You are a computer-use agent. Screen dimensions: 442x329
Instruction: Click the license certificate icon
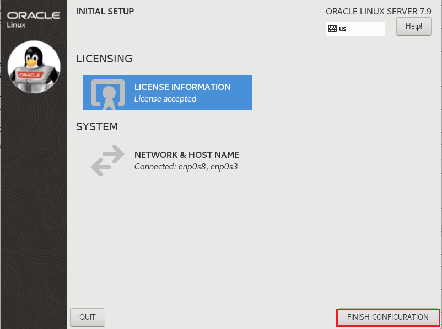point(108,94)
